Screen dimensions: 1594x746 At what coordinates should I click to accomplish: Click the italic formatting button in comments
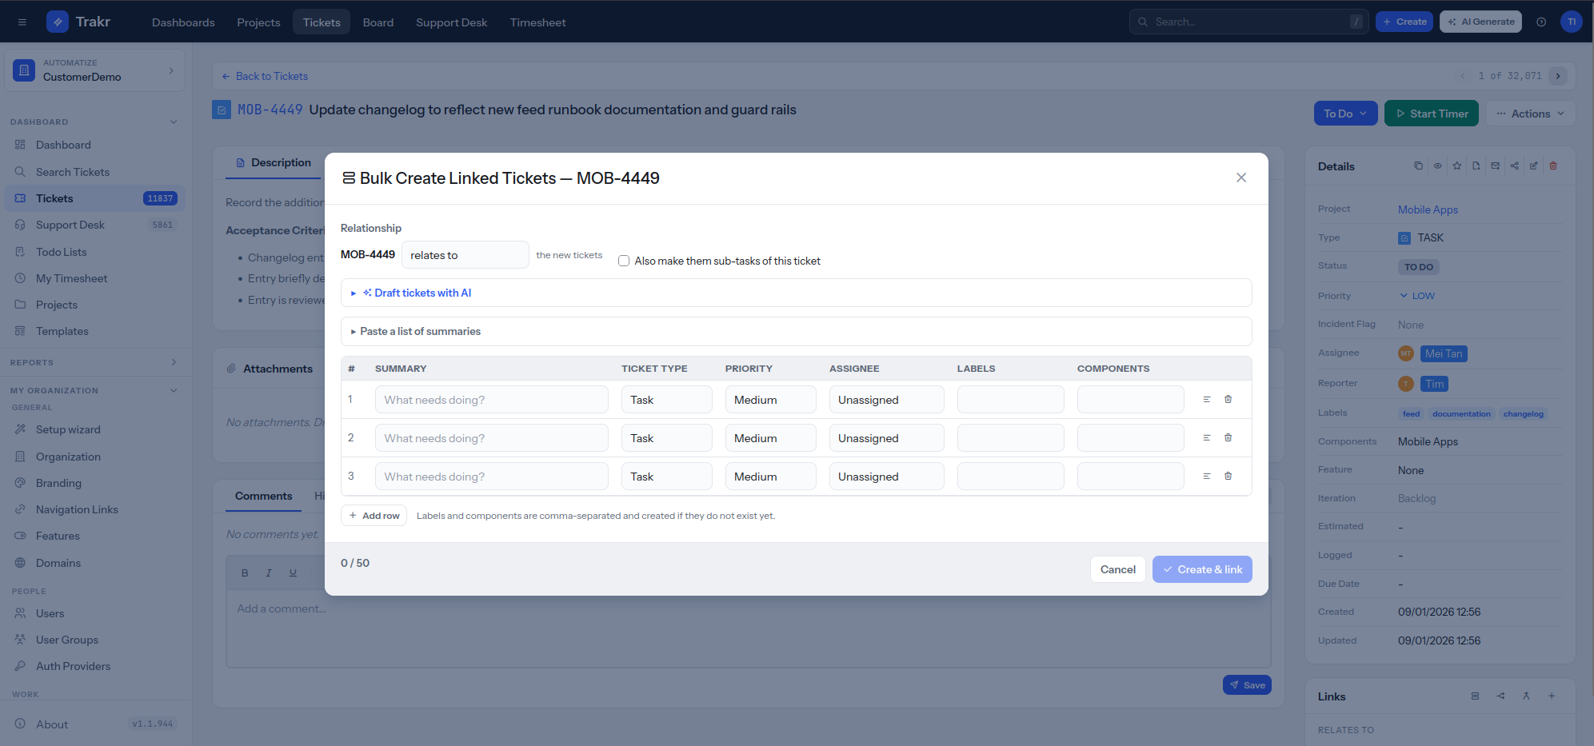pyautogui.click(x=269, y=572)
